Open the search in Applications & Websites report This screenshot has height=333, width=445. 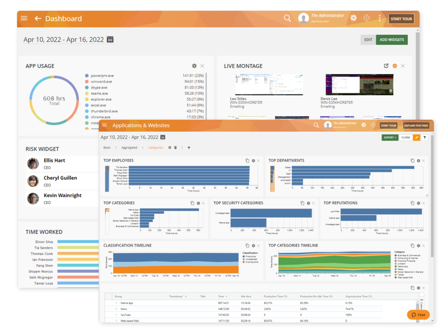tap(315, 125)
